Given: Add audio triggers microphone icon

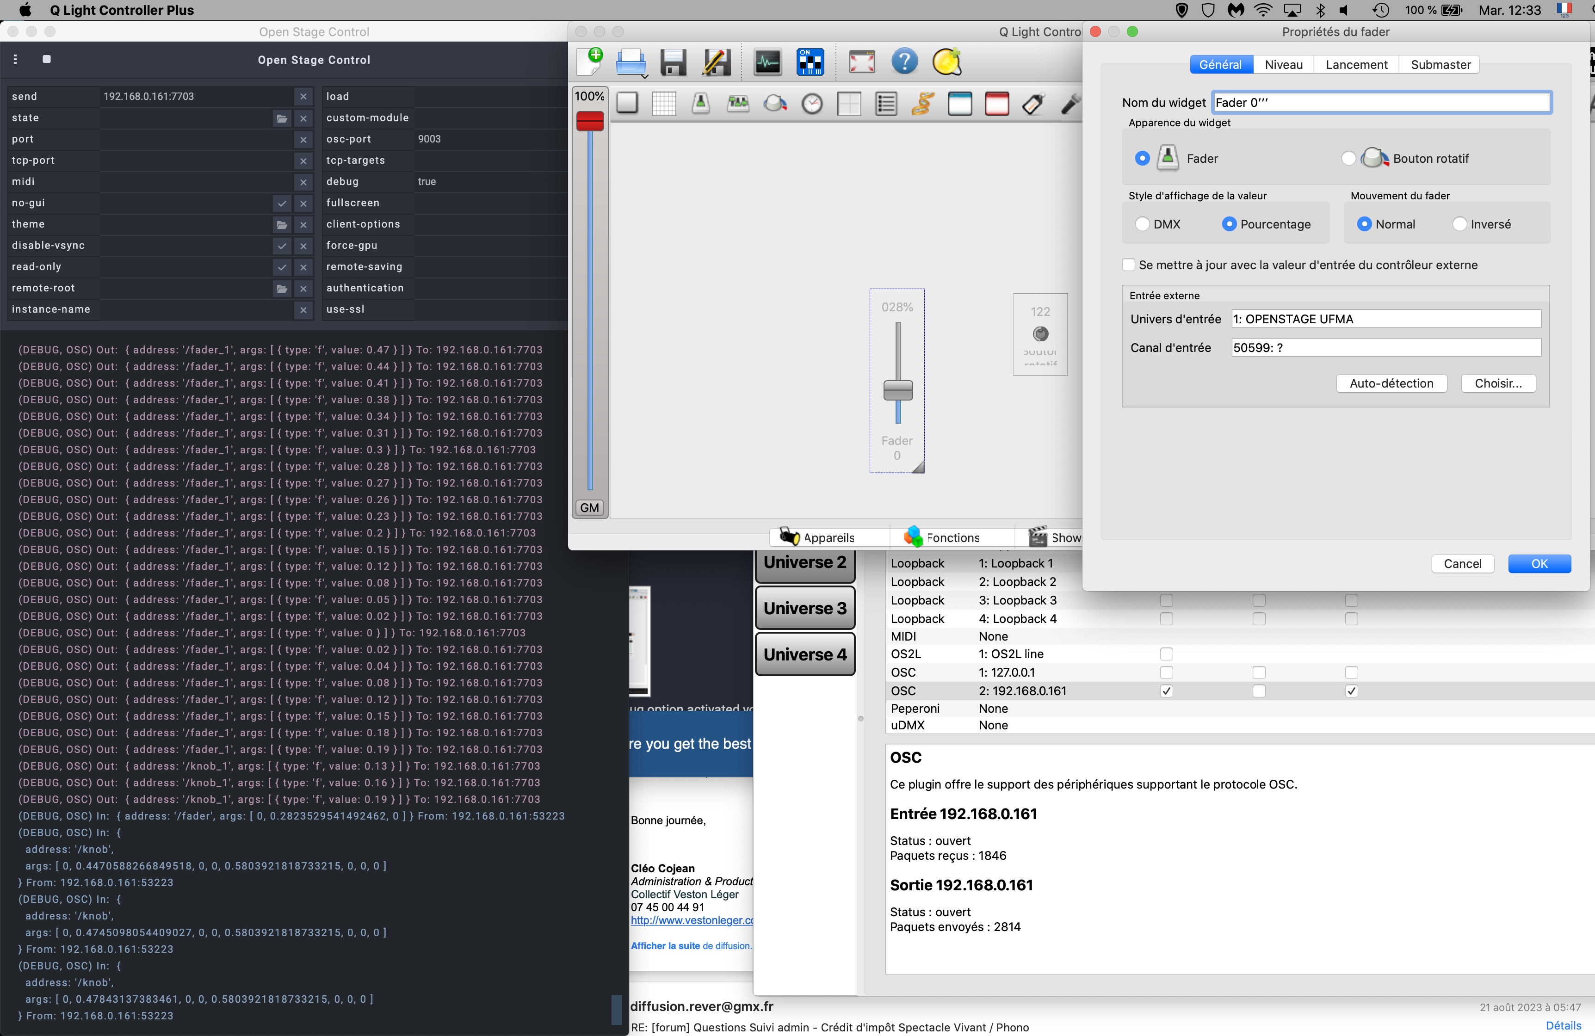Looking at the screenshot, I should 1070,103.
